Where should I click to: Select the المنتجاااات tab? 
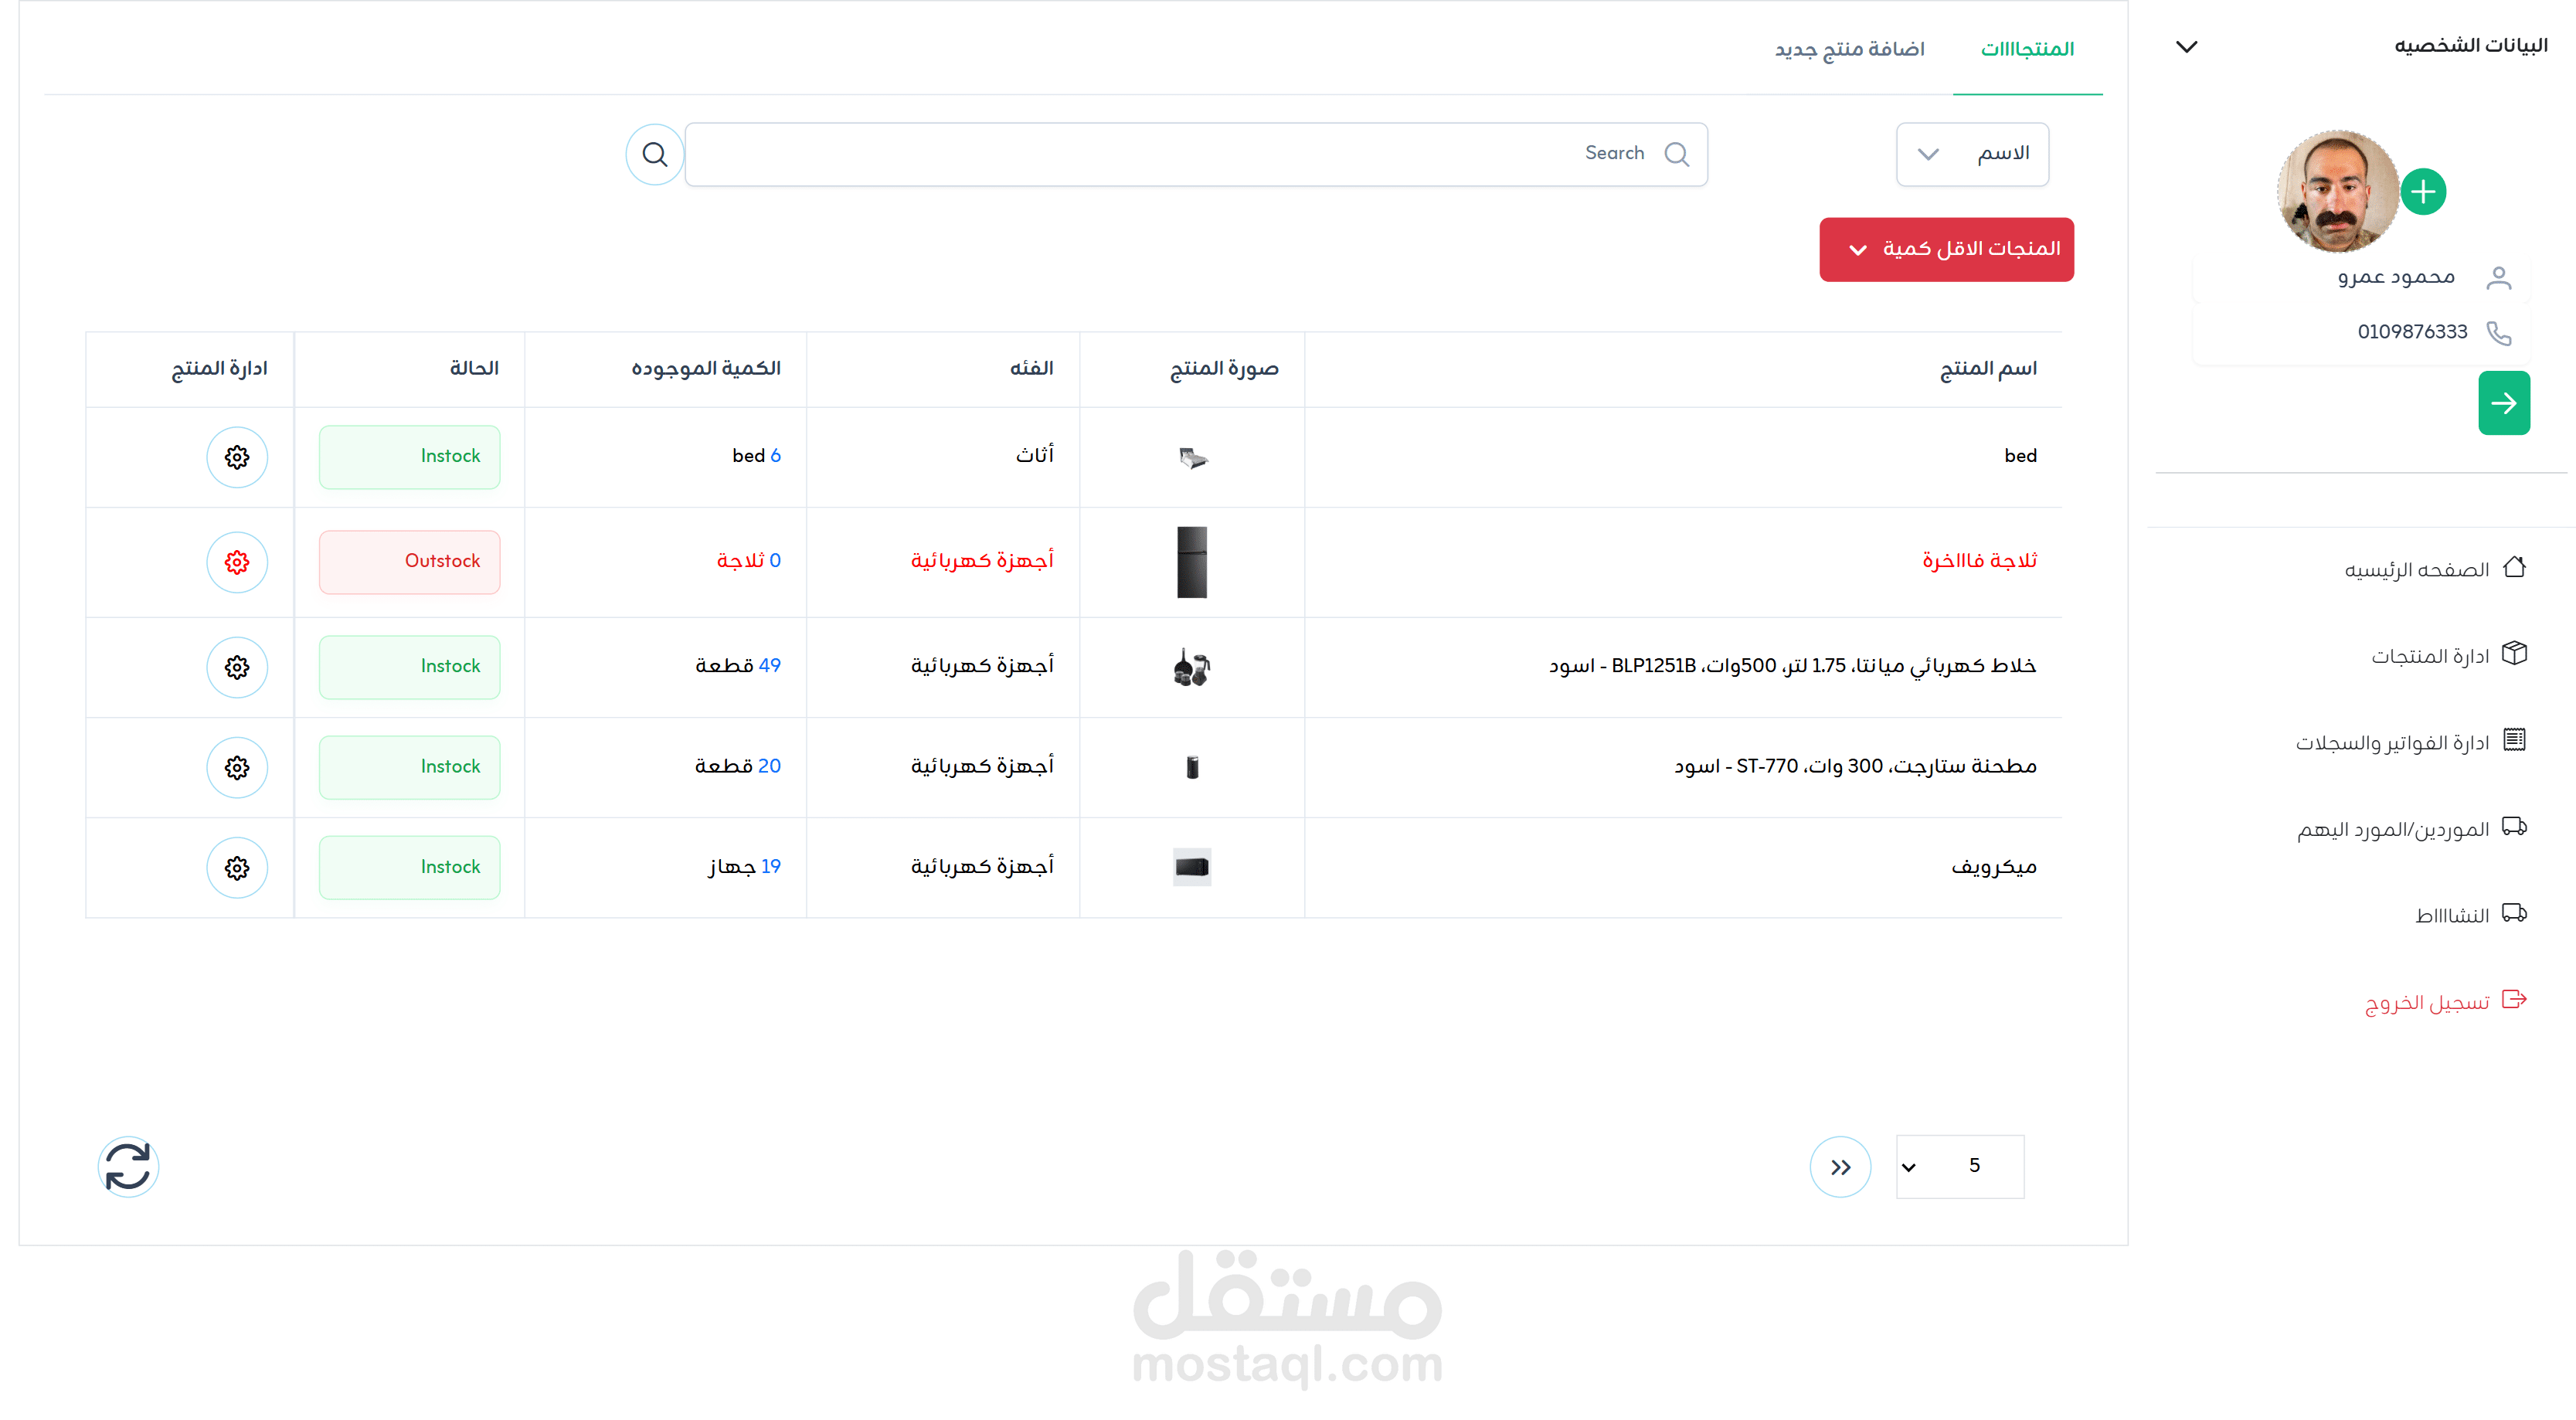[2028, 49]
